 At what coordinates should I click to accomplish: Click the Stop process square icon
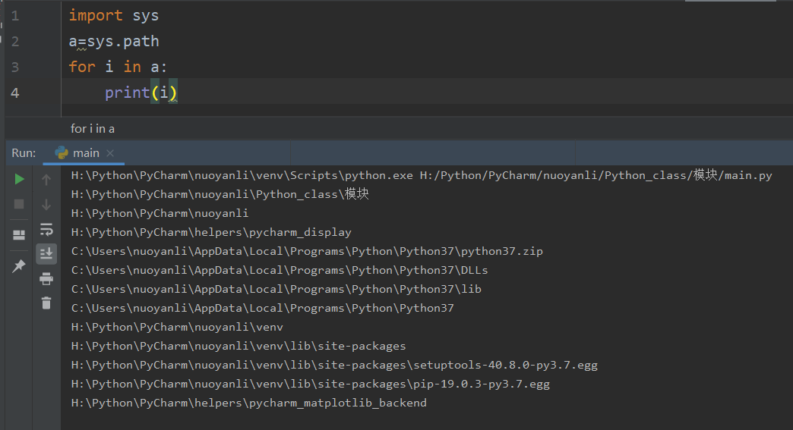pyautogui.click(x=19, y=204)
